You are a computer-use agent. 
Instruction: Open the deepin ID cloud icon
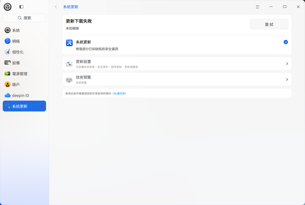tap(8, 95)
